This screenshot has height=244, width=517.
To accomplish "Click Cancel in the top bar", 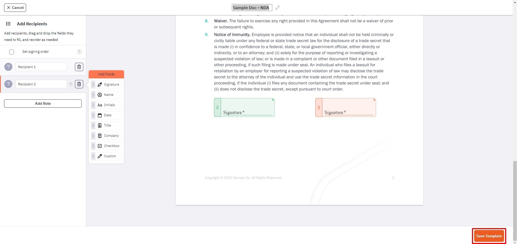I will (x=15, y=8).
